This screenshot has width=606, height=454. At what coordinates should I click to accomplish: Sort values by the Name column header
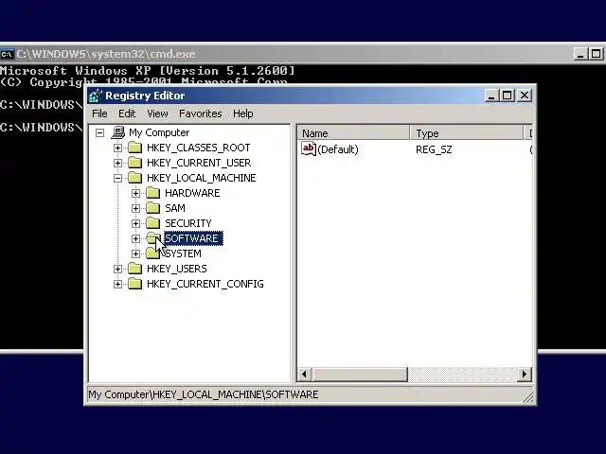click(x=353, y=133)
